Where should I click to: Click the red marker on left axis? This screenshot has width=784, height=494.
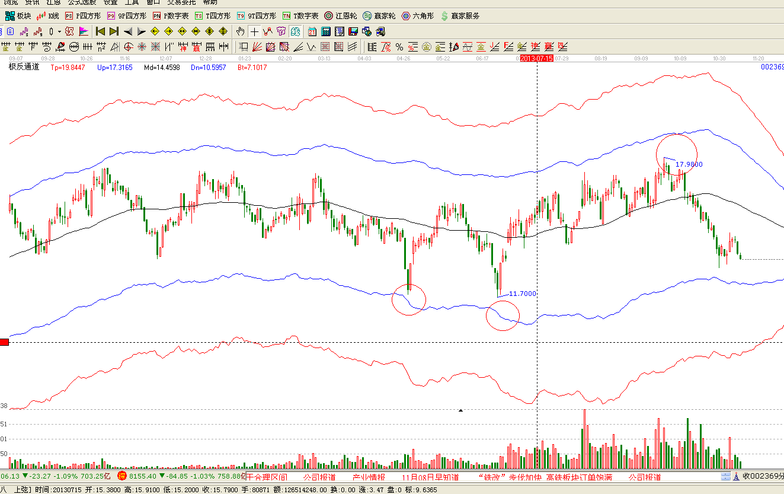click(x=4, y=342)
